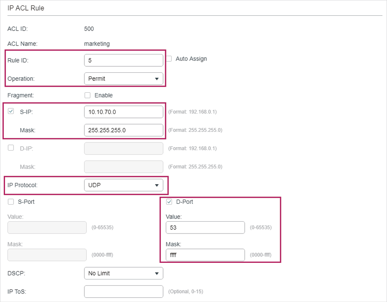Enable the S-Port checkbox
Screen dimensions: 387x302
coord(11,202)
